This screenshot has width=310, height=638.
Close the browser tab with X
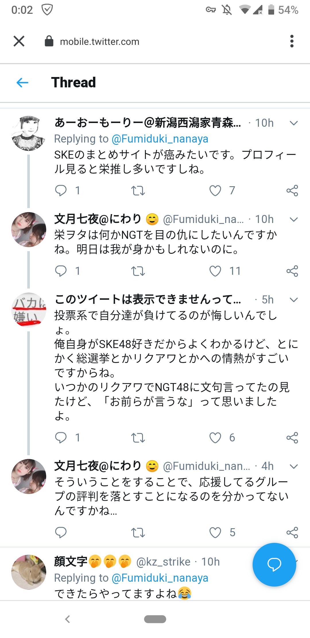click(19, 41)
